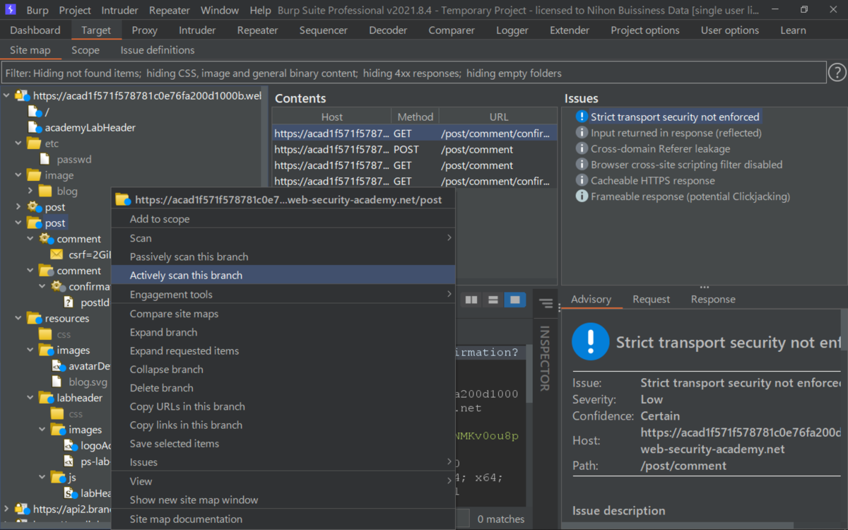Open the Intruder menu in menu bar
This screenshot has height=530, width=848.
pyautogui.click(x=119, y=11)
